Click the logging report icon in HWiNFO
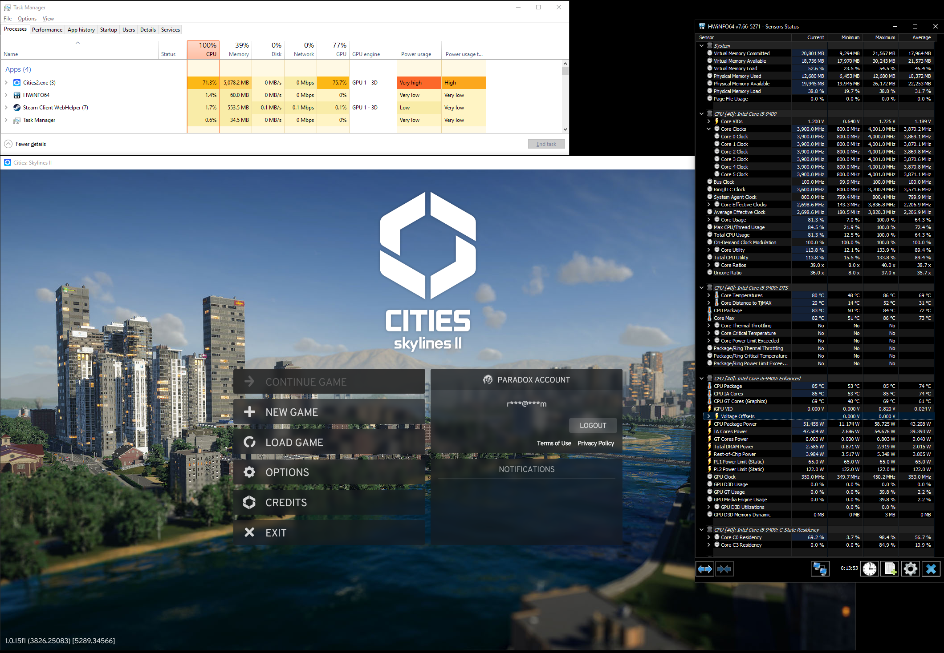The height and width of the screenshot is (653, 944). [x=890, y=569]
